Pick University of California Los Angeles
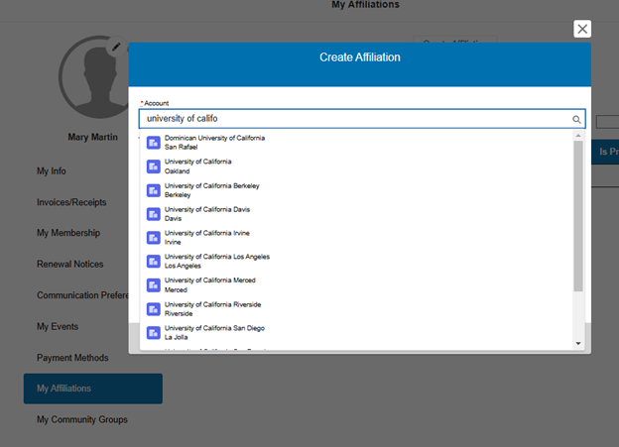The image size is (619, 447). point(356,262)
